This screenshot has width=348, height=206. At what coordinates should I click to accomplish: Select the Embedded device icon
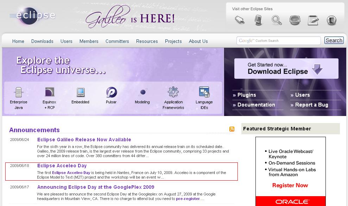coord(81,92)
